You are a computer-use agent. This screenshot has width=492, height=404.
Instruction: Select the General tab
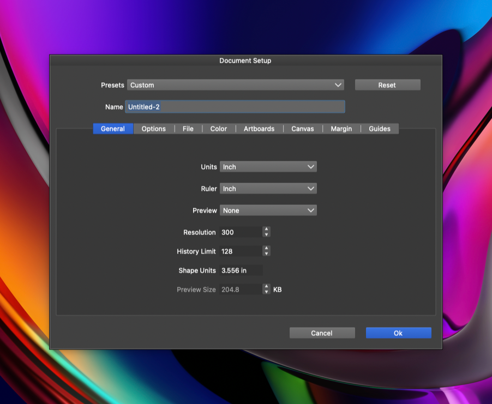click(x=113, y=129)
